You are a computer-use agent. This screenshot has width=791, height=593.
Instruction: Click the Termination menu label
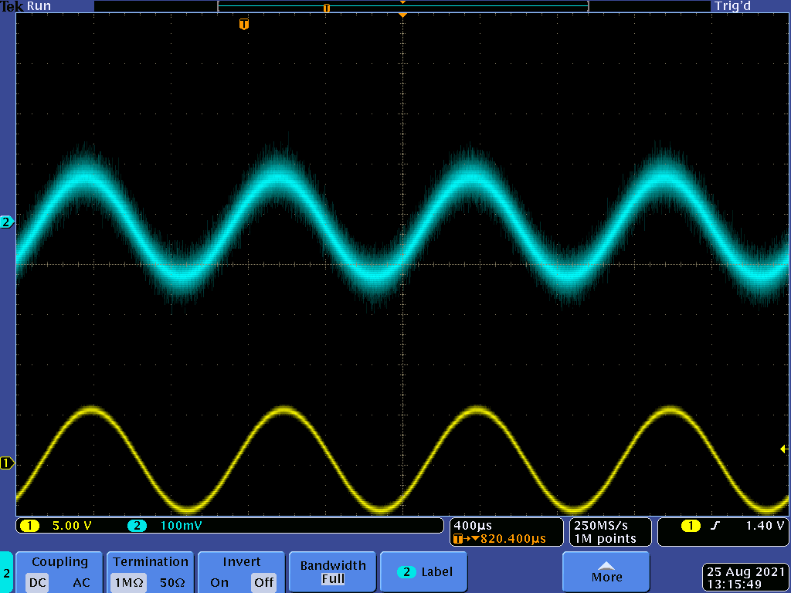tap(151, 562)
